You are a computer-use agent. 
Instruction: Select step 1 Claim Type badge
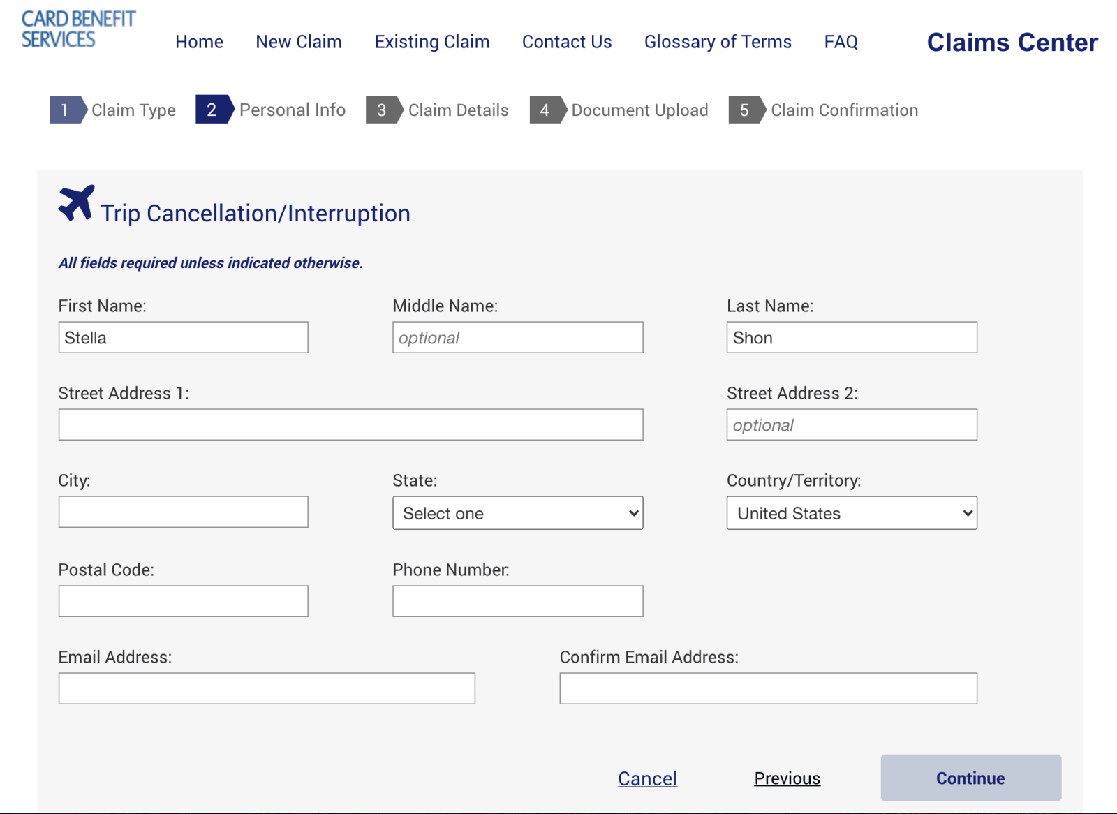click(x=66, y=110)
